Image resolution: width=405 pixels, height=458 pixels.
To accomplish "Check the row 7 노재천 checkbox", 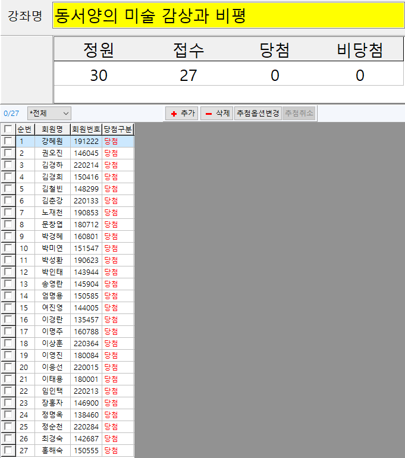I will click(8, 213).
